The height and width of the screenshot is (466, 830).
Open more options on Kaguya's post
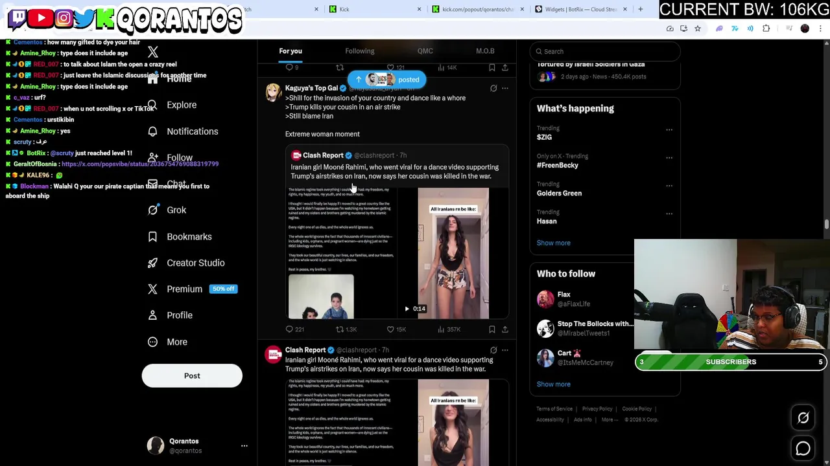[505, 88]
